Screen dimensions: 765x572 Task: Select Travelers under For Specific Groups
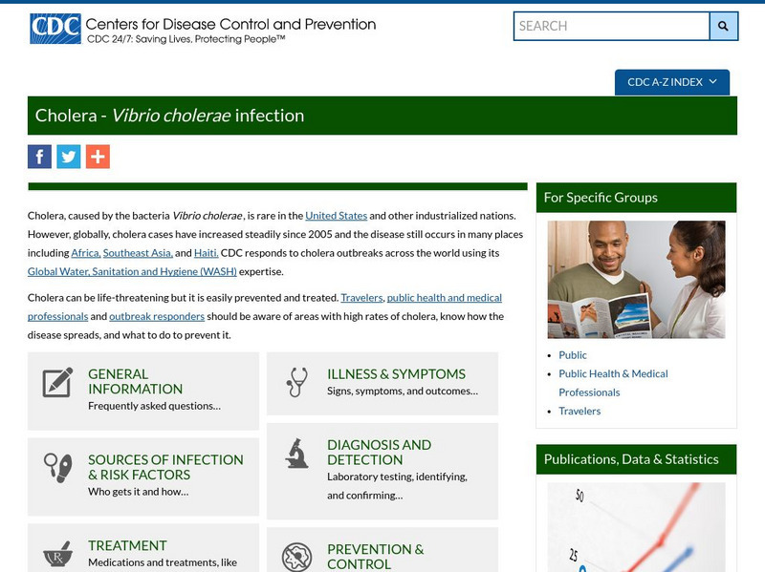pyautogui.click(x=580, y=411)
